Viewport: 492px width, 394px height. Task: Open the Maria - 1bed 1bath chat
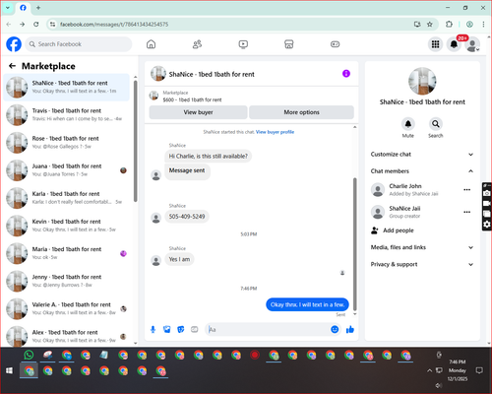point(67,253)
